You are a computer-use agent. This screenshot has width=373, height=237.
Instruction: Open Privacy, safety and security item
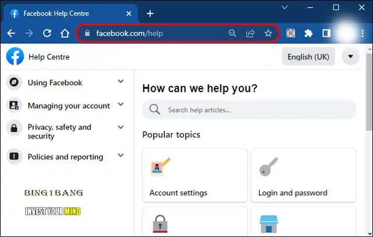(x=59, y=131)
